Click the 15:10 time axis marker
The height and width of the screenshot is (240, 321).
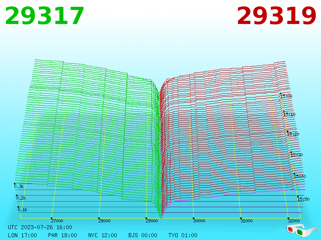click(x=289, y=114)
